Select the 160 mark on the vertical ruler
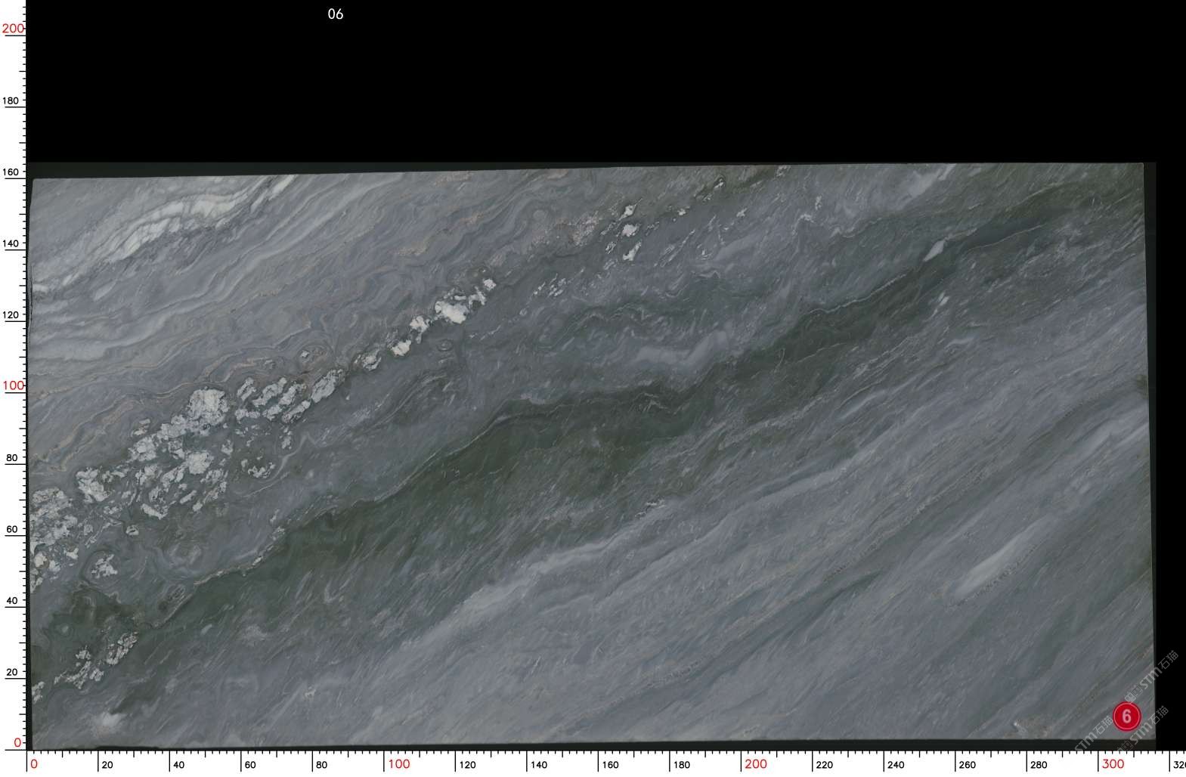The width and height of the screenshot is (1186, 777). [x=11, y=172]
